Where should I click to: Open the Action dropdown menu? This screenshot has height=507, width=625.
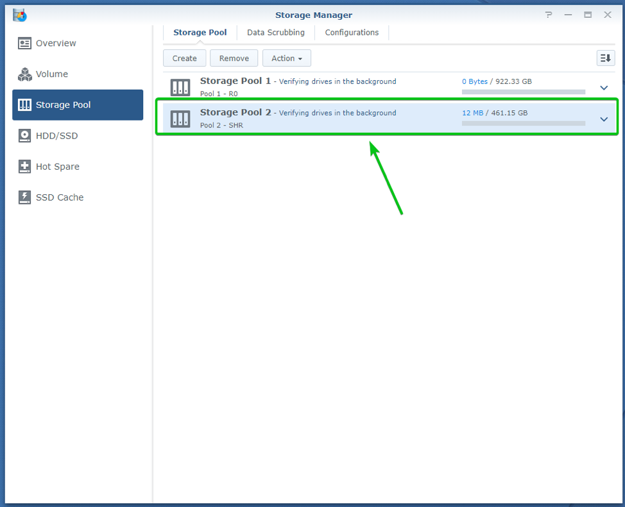[x=286, y=58]
